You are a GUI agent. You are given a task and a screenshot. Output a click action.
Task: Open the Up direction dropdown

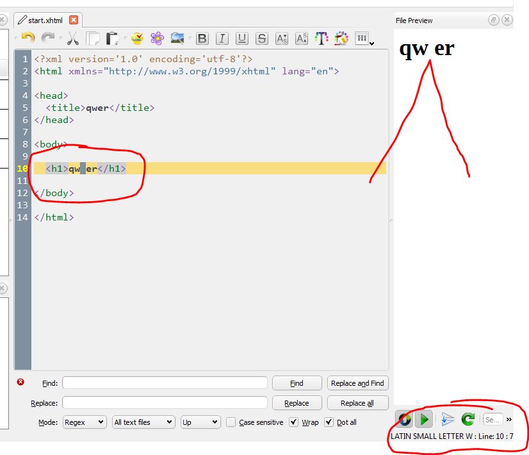pyautogui.click(x=200, y=422)
